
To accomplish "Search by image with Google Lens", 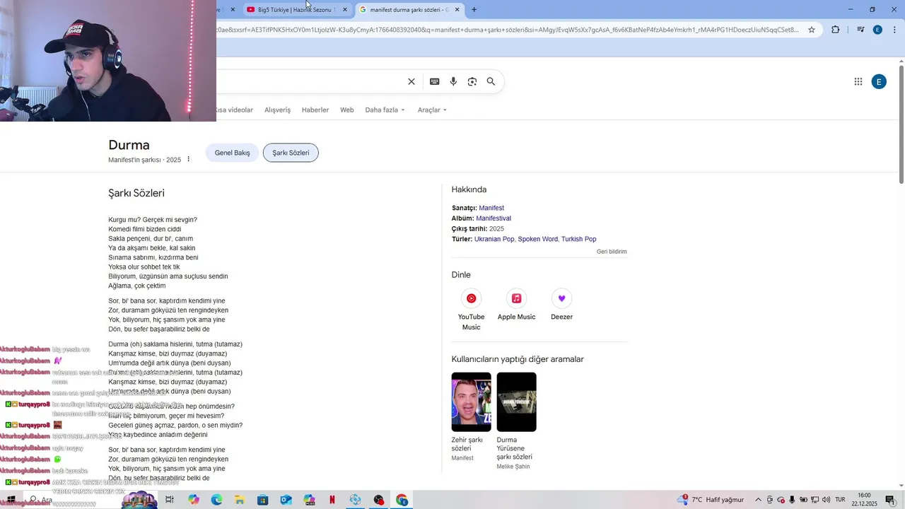I will 472,81.
